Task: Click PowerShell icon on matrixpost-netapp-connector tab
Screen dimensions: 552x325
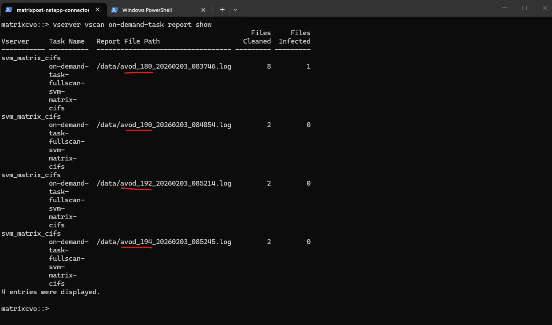Action: pyautogui.click(x=9, y=10)
